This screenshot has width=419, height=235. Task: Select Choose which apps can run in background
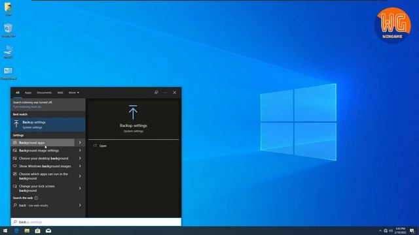coord(43,176)
